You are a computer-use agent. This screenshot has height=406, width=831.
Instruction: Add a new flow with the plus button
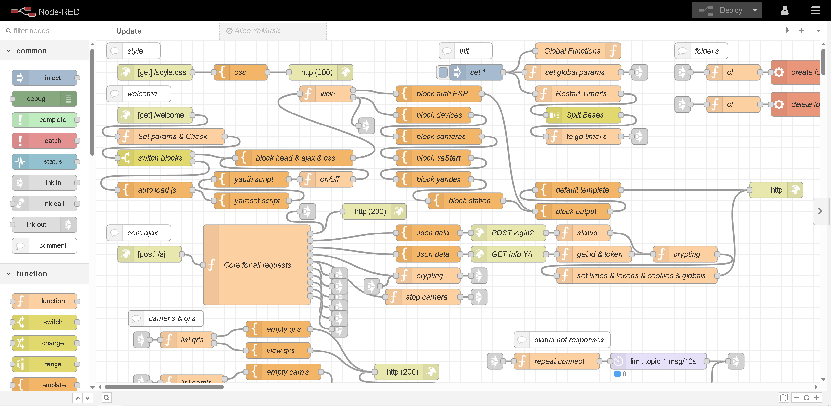pyautogui.click(x=801, y=30)
